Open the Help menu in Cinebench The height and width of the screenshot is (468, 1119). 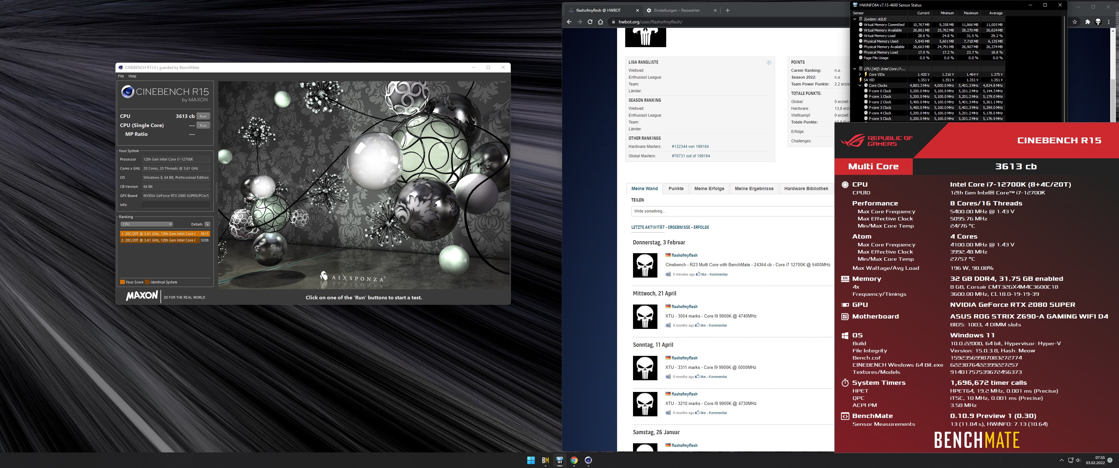(x=132, y=76)
